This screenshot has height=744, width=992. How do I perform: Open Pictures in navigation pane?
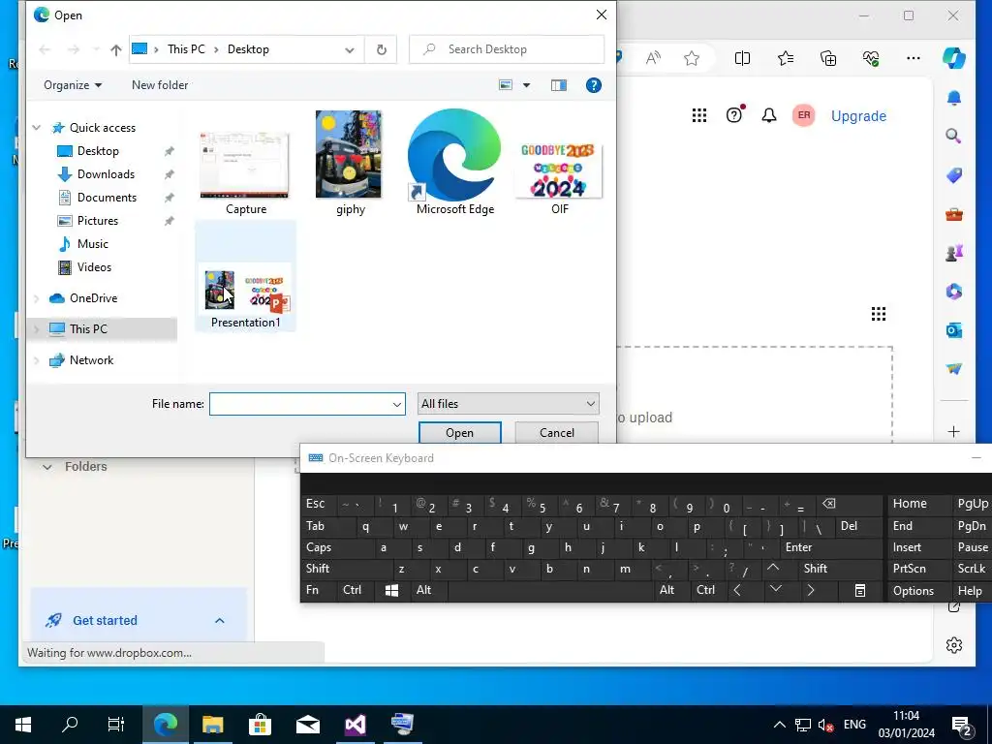(x=98, y=221)
